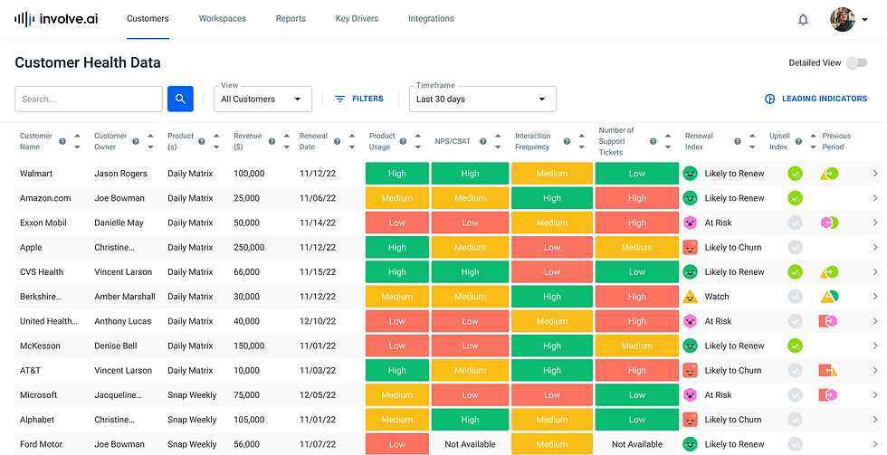Sort by the Renewal Index column arrows
Screen dimensions: 887x455
752,141
